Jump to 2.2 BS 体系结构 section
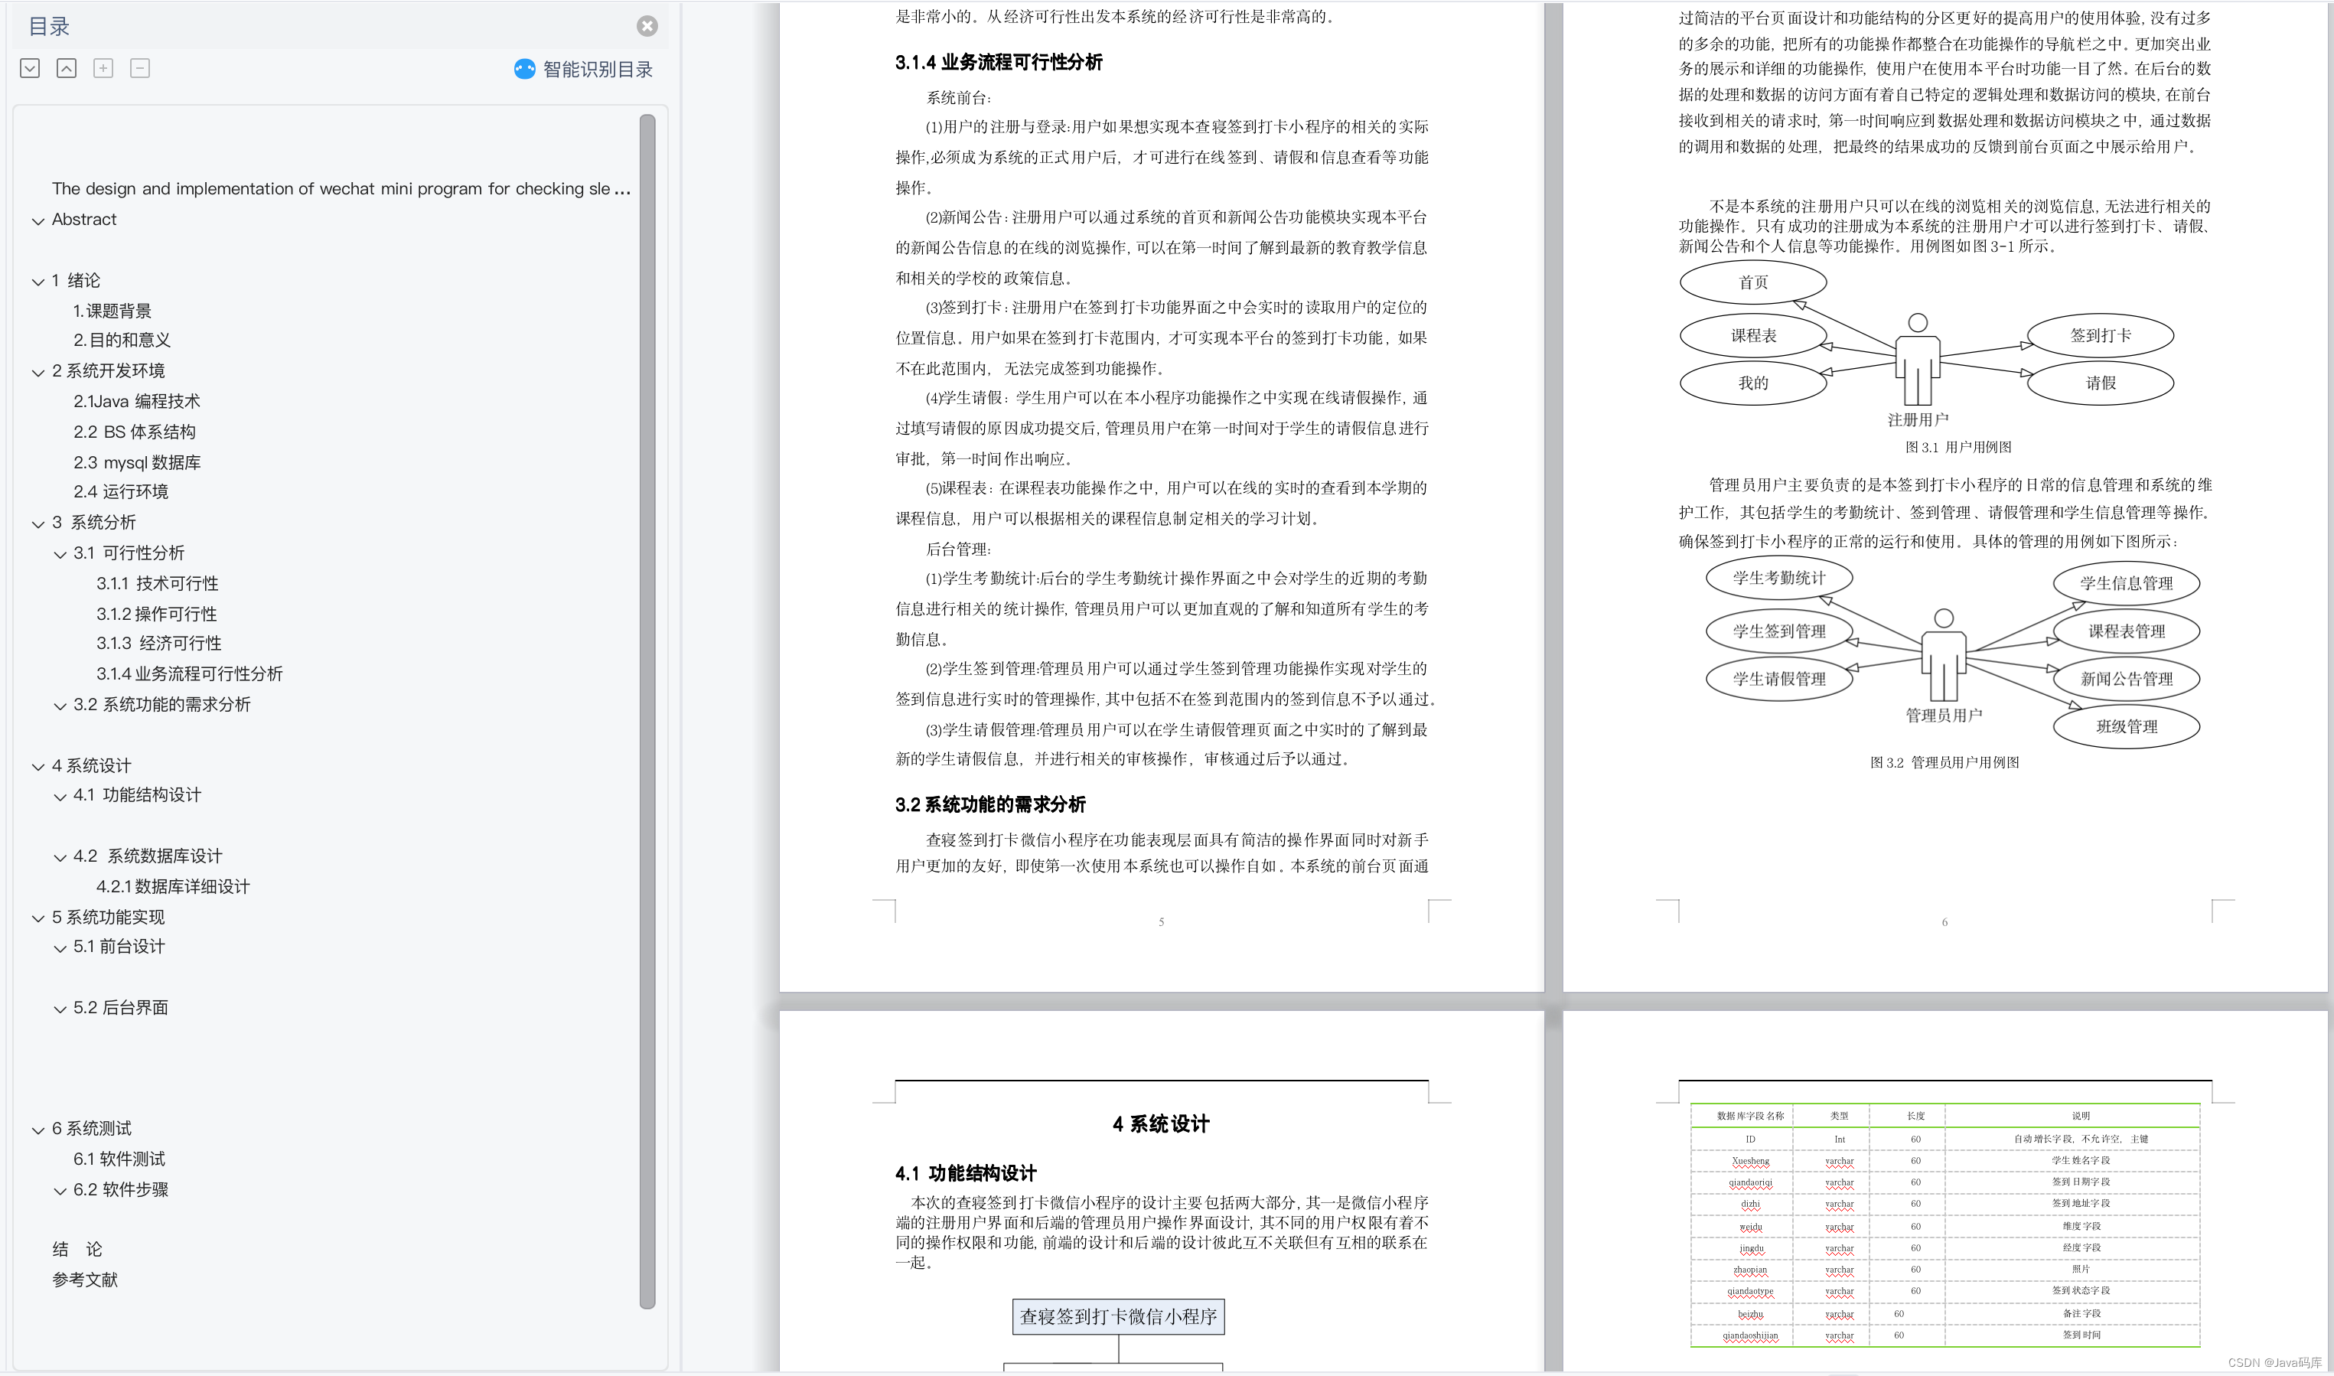The height and width of the screenshot is (1376, 2334). (x=135, y=431)
